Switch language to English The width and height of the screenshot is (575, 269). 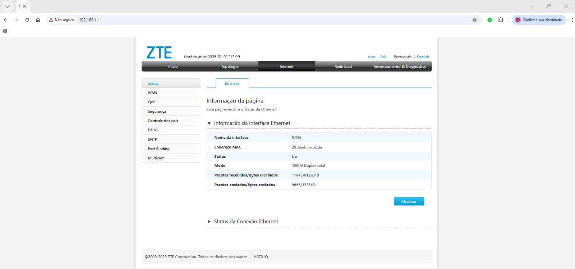tap(423, 57)
